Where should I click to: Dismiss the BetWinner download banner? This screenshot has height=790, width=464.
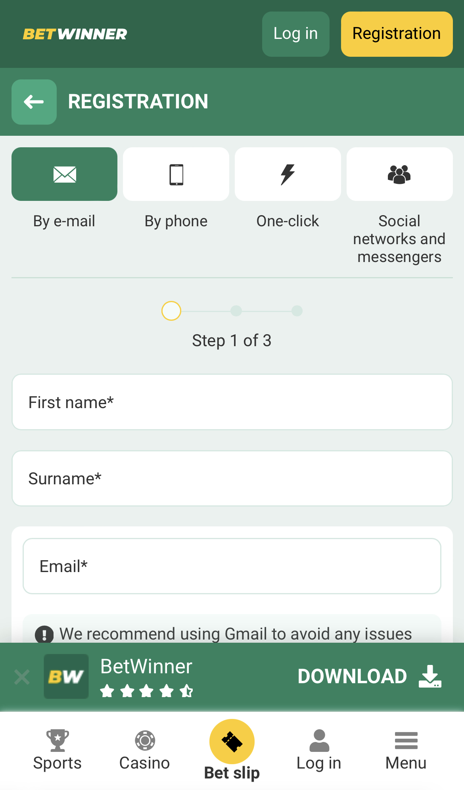point(22,677)
